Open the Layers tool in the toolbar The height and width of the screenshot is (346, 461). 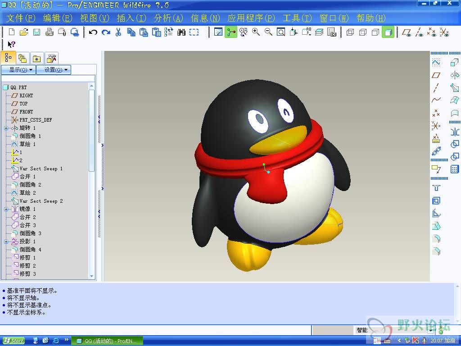click(319, 32)
